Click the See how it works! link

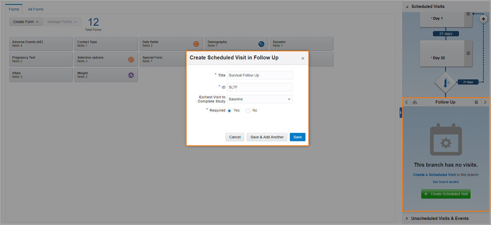pos(446,182)
